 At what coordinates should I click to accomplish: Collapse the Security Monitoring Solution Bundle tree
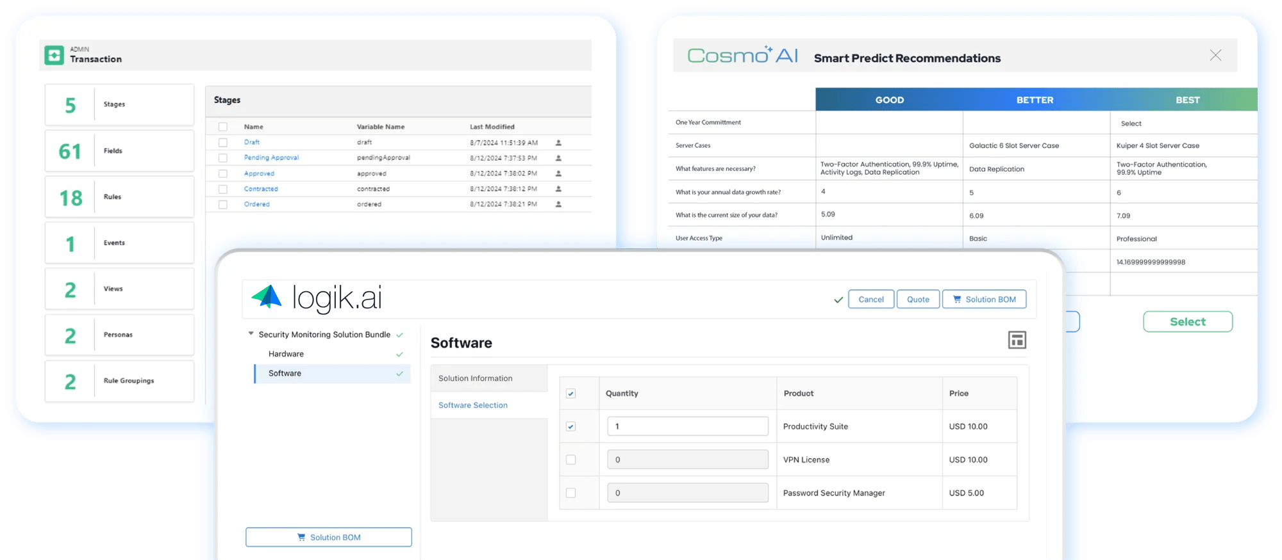point(251,334)
